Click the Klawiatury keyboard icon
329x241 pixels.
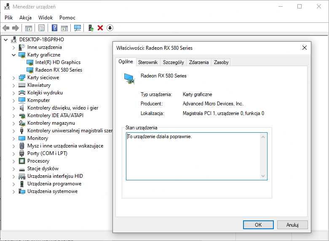[22, 85]
